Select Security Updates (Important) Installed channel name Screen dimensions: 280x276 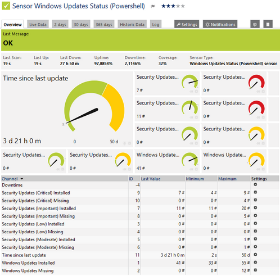pyautogui.click(x=39, y=209)
